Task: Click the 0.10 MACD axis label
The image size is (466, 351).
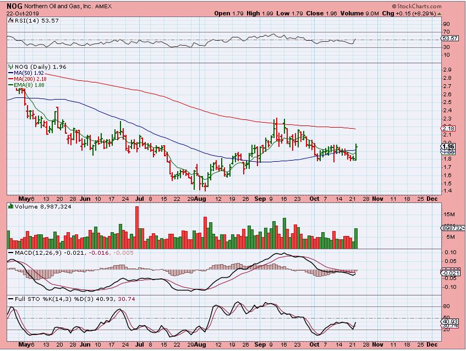Action: coord(451,253)
